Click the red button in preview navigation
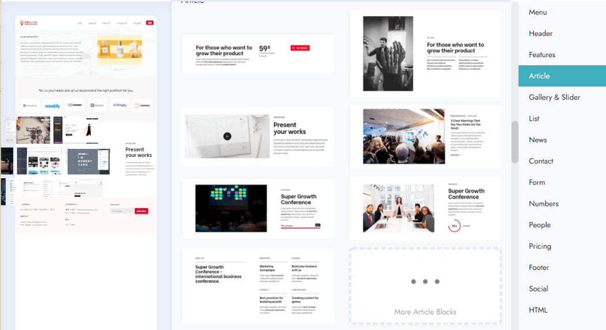This screenshot has height=330, width=606. coord(150,23)
